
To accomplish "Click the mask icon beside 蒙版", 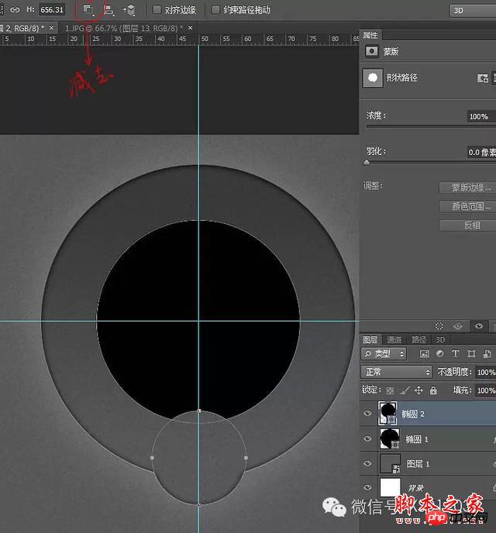I will point(371,51).
